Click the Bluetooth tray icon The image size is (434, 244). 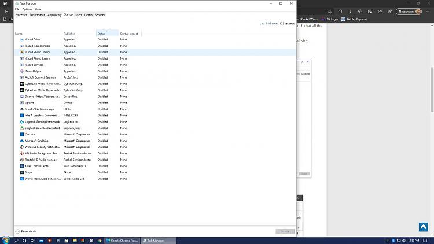393,241
